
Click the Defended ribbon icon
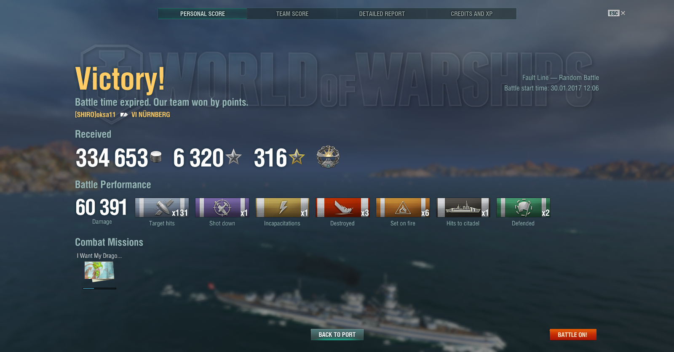coord(523,208)
